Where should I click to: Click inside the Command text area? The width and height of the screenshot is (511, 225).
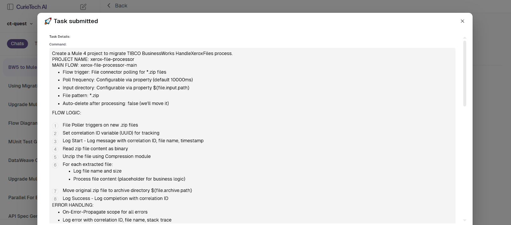pyautogui.click(x=252, y=127)
